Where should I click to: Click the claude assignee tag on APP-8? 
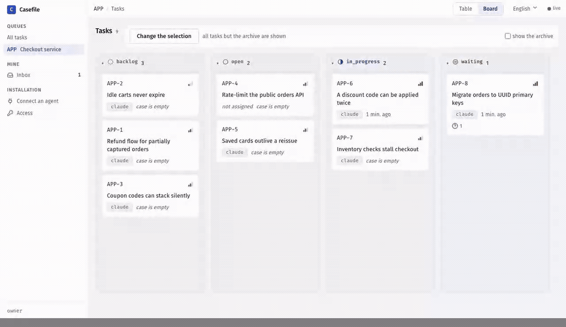[465, 114]
